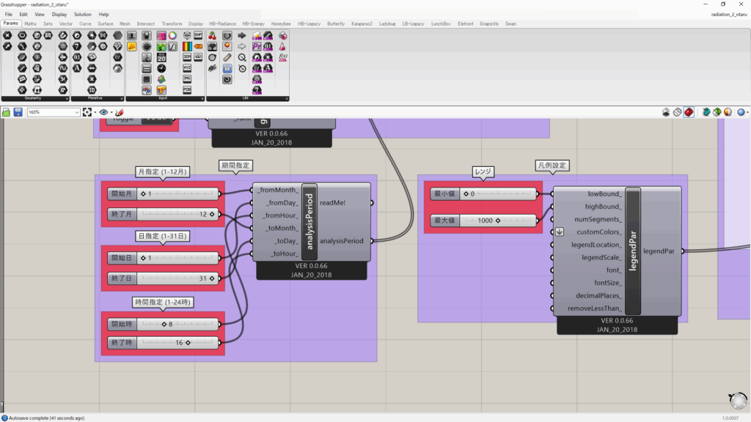The height and width of the screenshot is (422, 751).
Task: Save the document with the floppy disk icon
Action: 18,112
